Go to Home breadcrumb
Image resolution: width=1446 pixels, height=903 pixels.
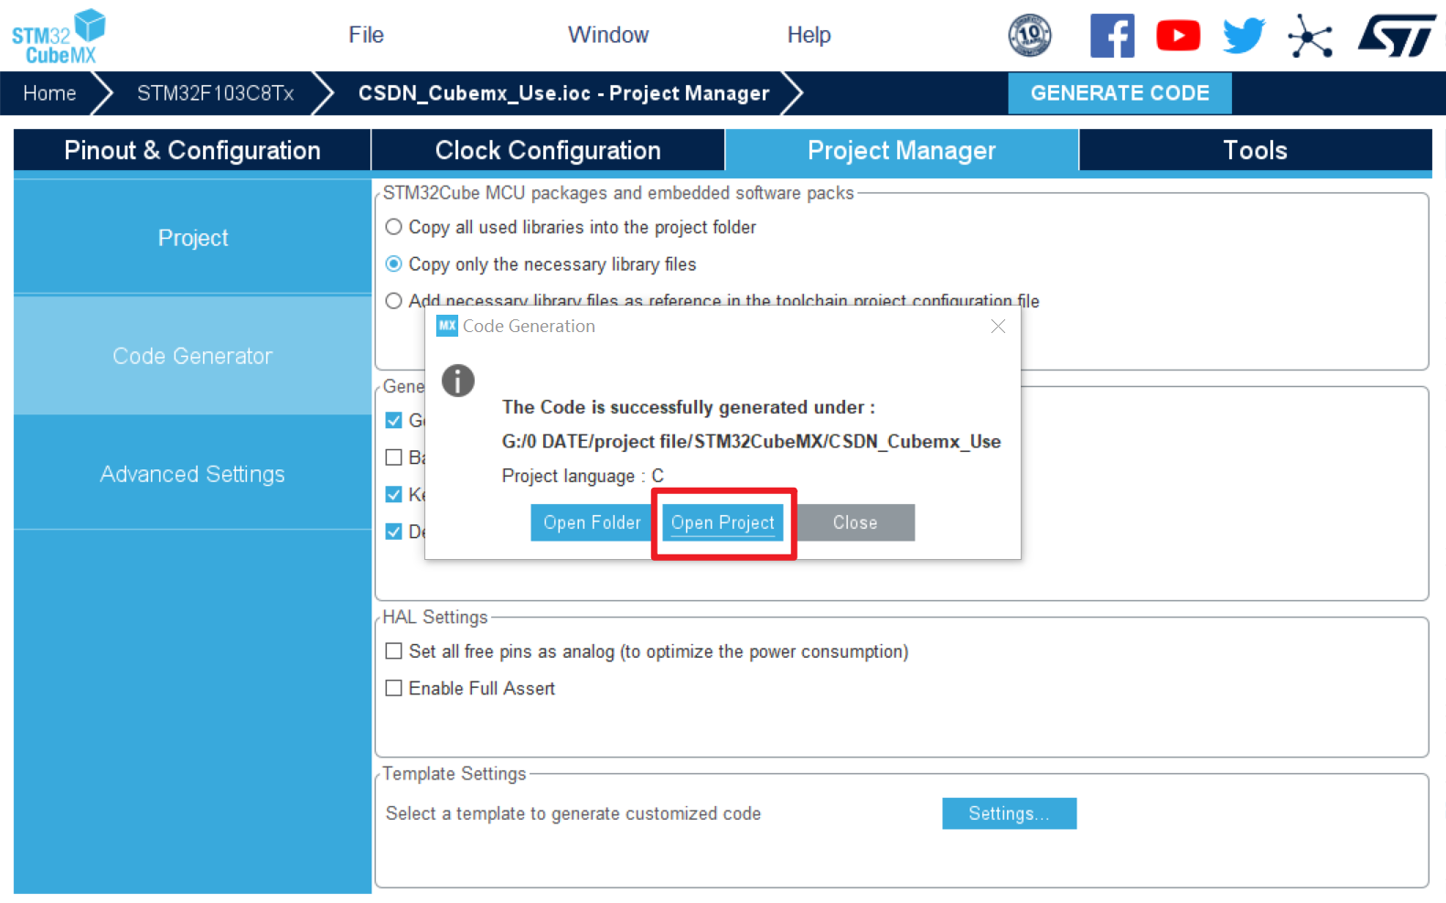tap(49, 93)
